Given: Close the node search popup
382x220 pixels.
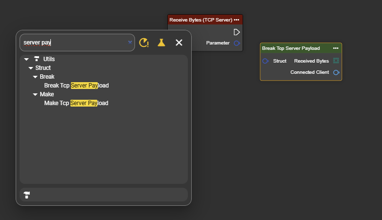Looking at the screenshot, I should click(x=179, y=43).
